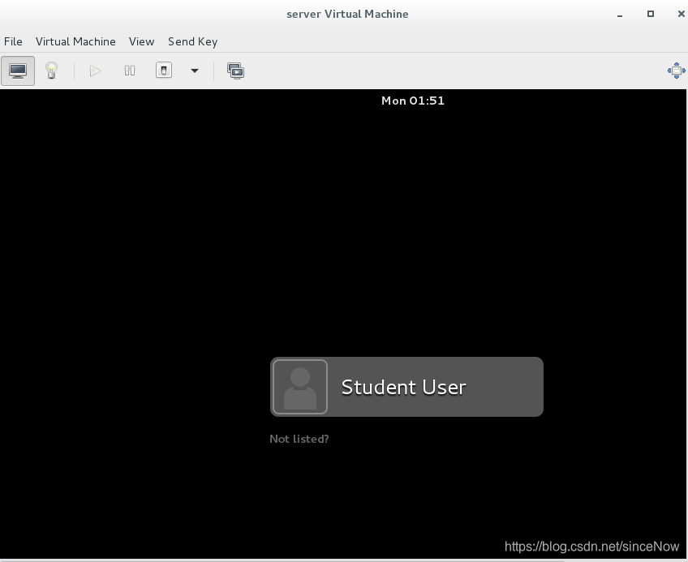Pause the virtual machine
The image size is (688, 562).
130,71
